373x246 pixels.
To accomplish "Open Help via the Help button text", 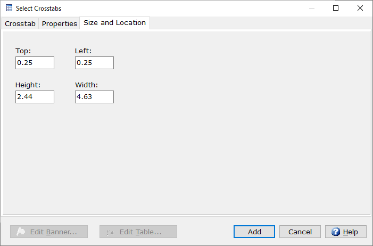I will click(x=351, y=232).
